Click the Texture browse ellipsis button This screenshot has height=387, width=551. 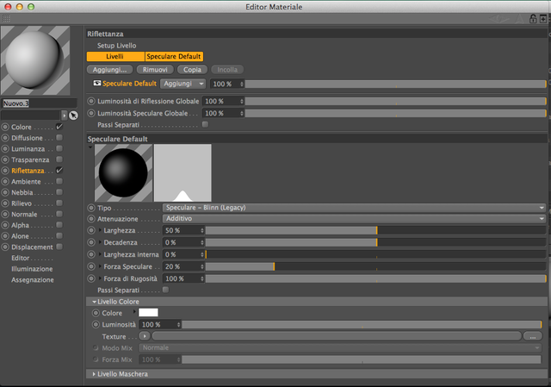click(533, 336)
